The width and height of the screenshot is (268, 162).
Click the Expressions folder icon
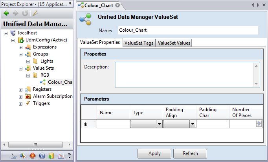(28, 47)
